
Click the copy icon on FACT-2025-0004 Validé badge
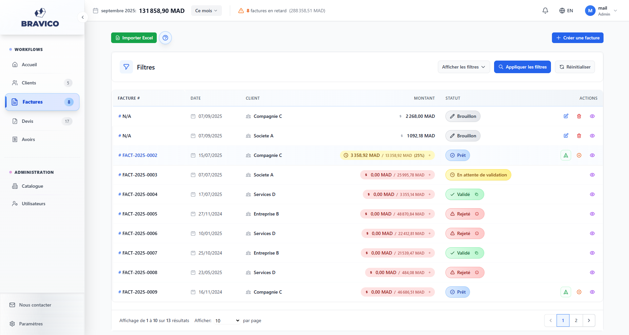point(477,194)
